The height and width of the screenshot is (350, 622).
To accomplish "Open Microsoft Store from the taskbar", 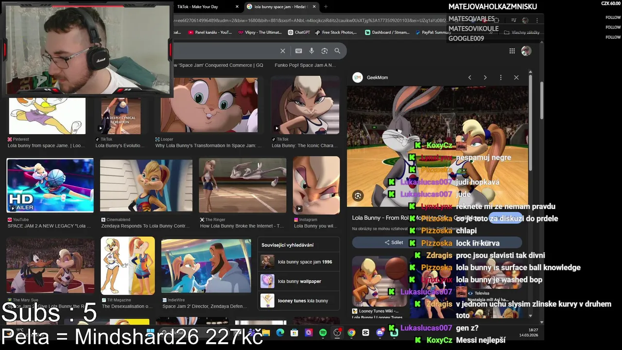I will tap(294, 332).
